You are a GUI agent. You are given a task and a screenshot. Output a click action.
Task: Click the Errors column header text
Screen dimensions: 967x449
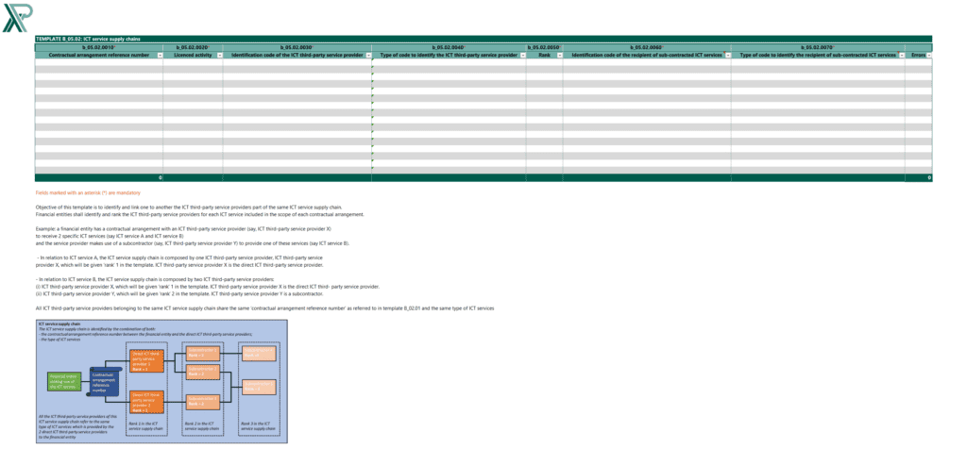pyautogui.click(x=918, y=56)
